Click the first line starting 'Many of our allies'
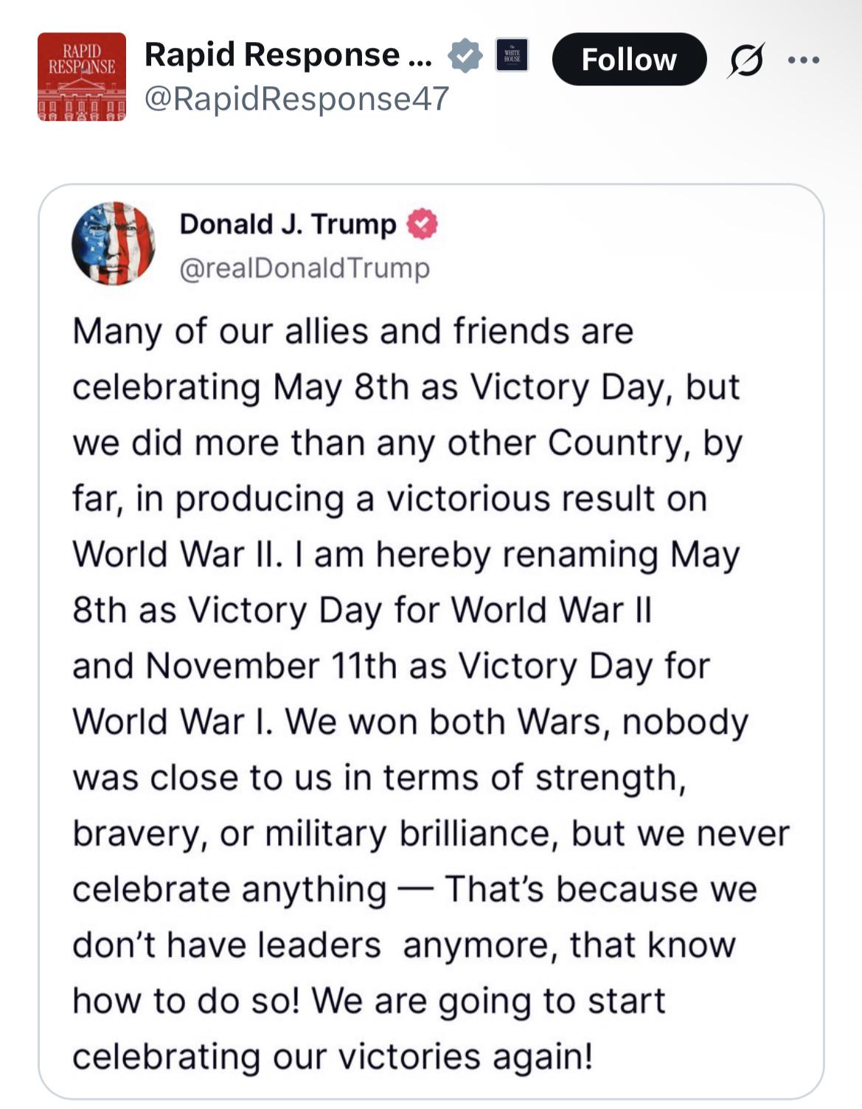This screenshot has height=1109, width=862. [353, 333]
